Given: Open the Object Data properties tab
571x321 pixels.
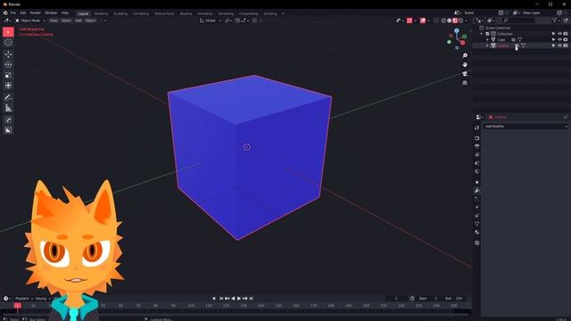Looking at the screenshot, I should coord(477,224).
